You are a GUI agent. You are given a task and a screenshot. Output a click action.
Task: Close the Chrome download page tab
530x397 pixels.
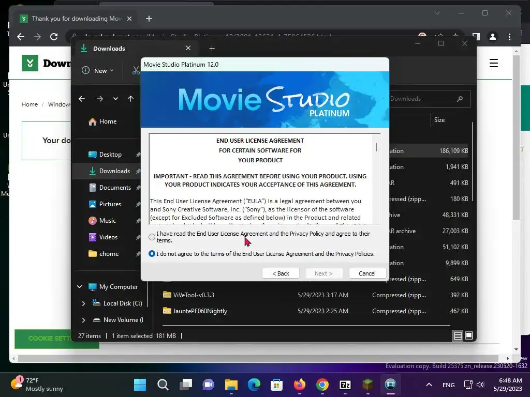[x=129, y=19]
